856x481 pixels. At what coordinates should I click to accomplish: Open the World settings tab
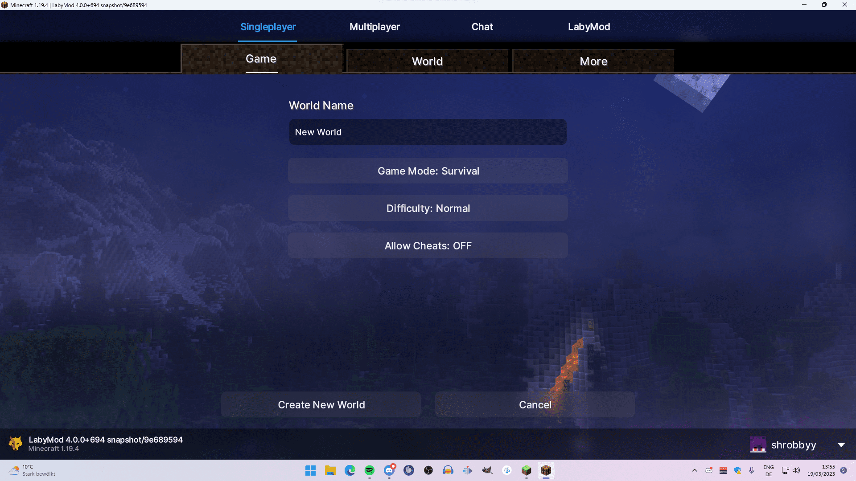pyautogui.click(x=427, y=61)
